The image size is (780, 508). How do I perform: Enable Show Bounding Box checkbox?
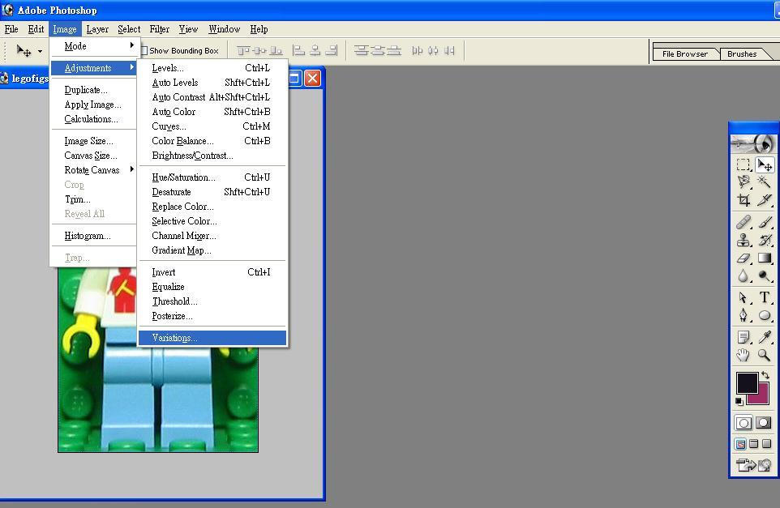(x=144, y=51)
